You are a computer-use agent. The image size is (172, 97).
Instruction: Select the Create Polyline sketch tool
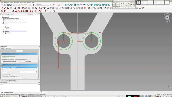pos(23,8)
